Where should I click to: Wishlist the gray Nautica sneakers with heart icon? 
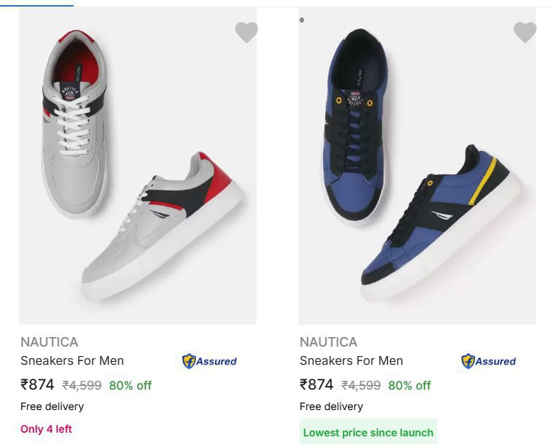[246, 32]
